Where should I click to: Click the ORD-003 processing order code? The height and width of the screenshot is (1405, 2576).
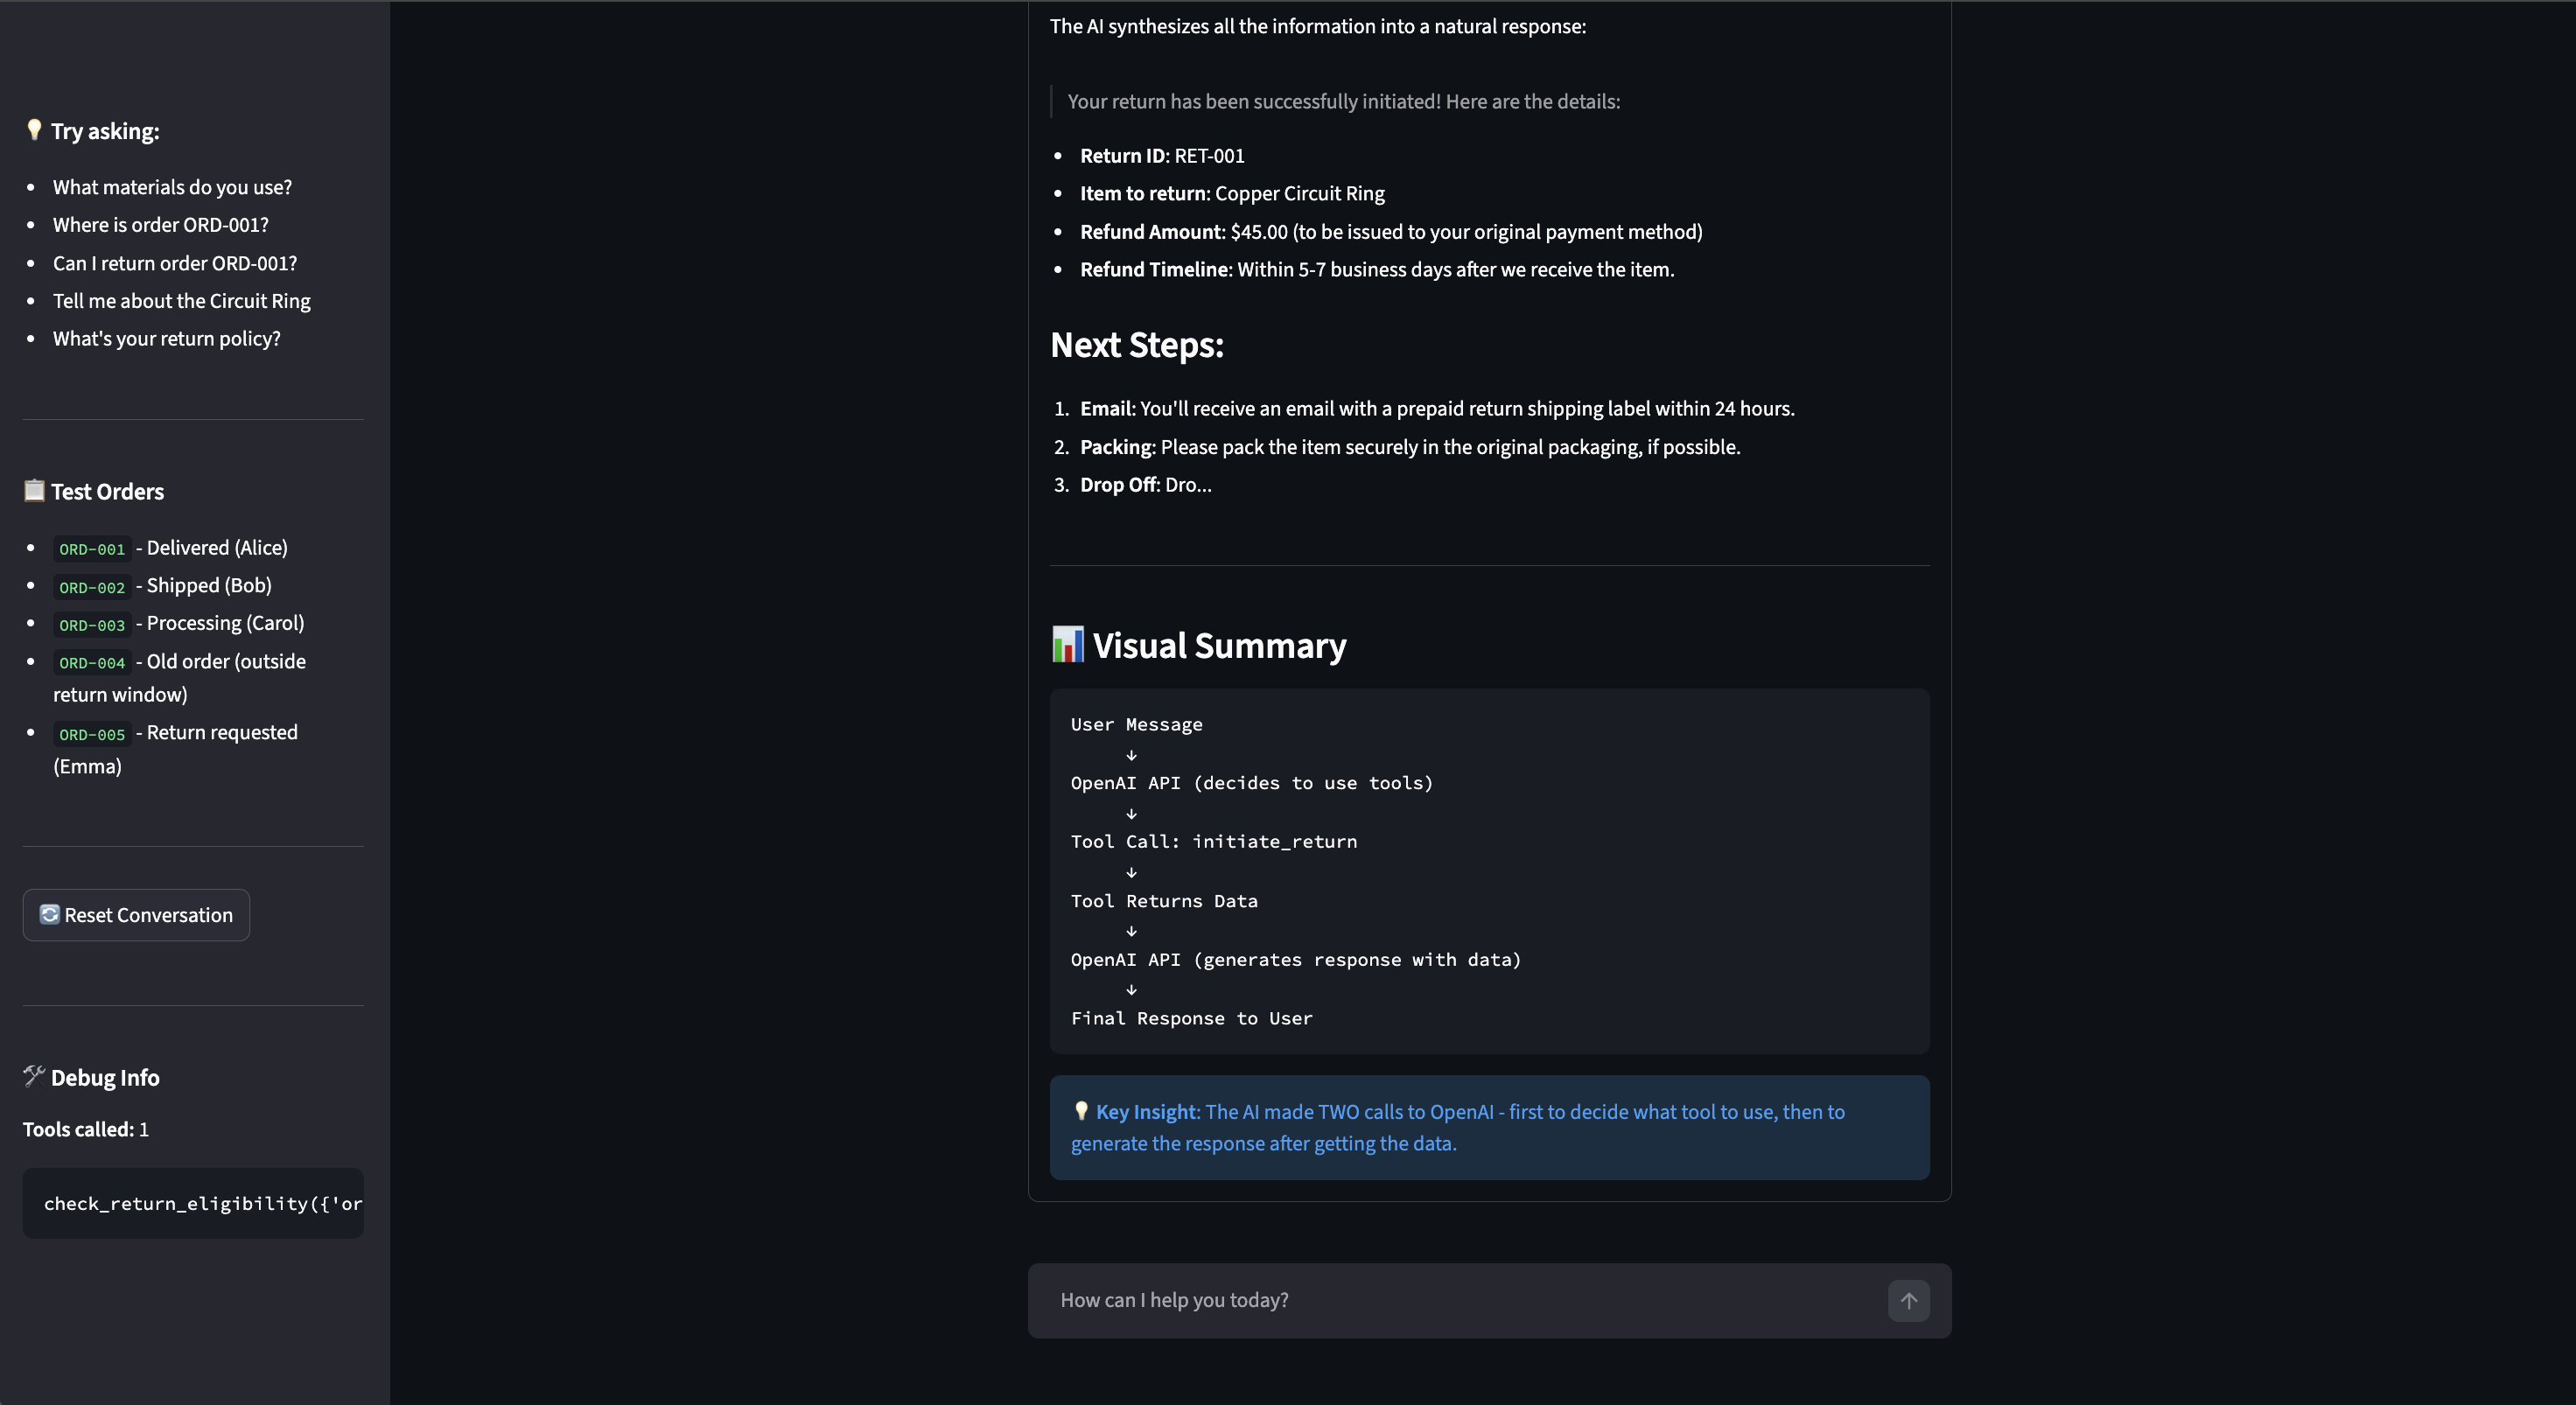(x=92, y=625)
